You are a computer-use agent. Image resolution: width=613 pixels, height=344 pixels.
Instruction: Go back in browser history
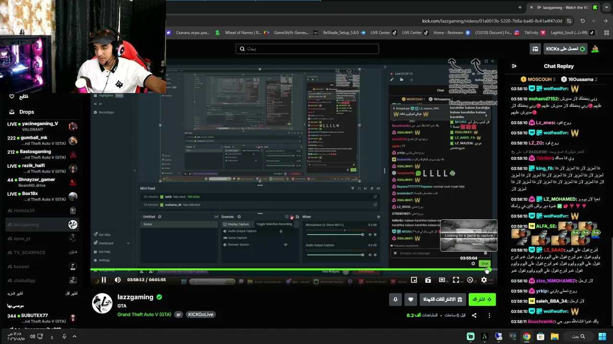point(606,21)
